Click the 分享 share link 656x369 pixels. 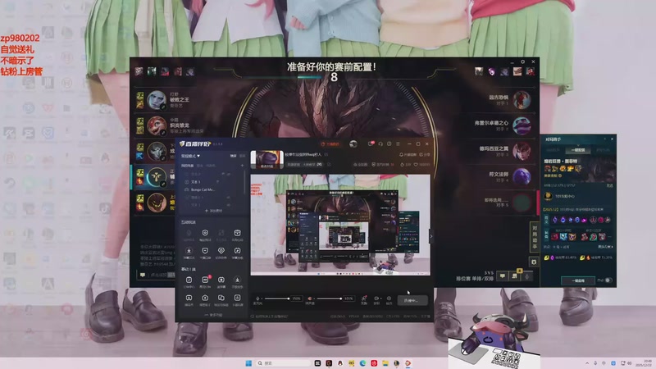click(424, 155)
